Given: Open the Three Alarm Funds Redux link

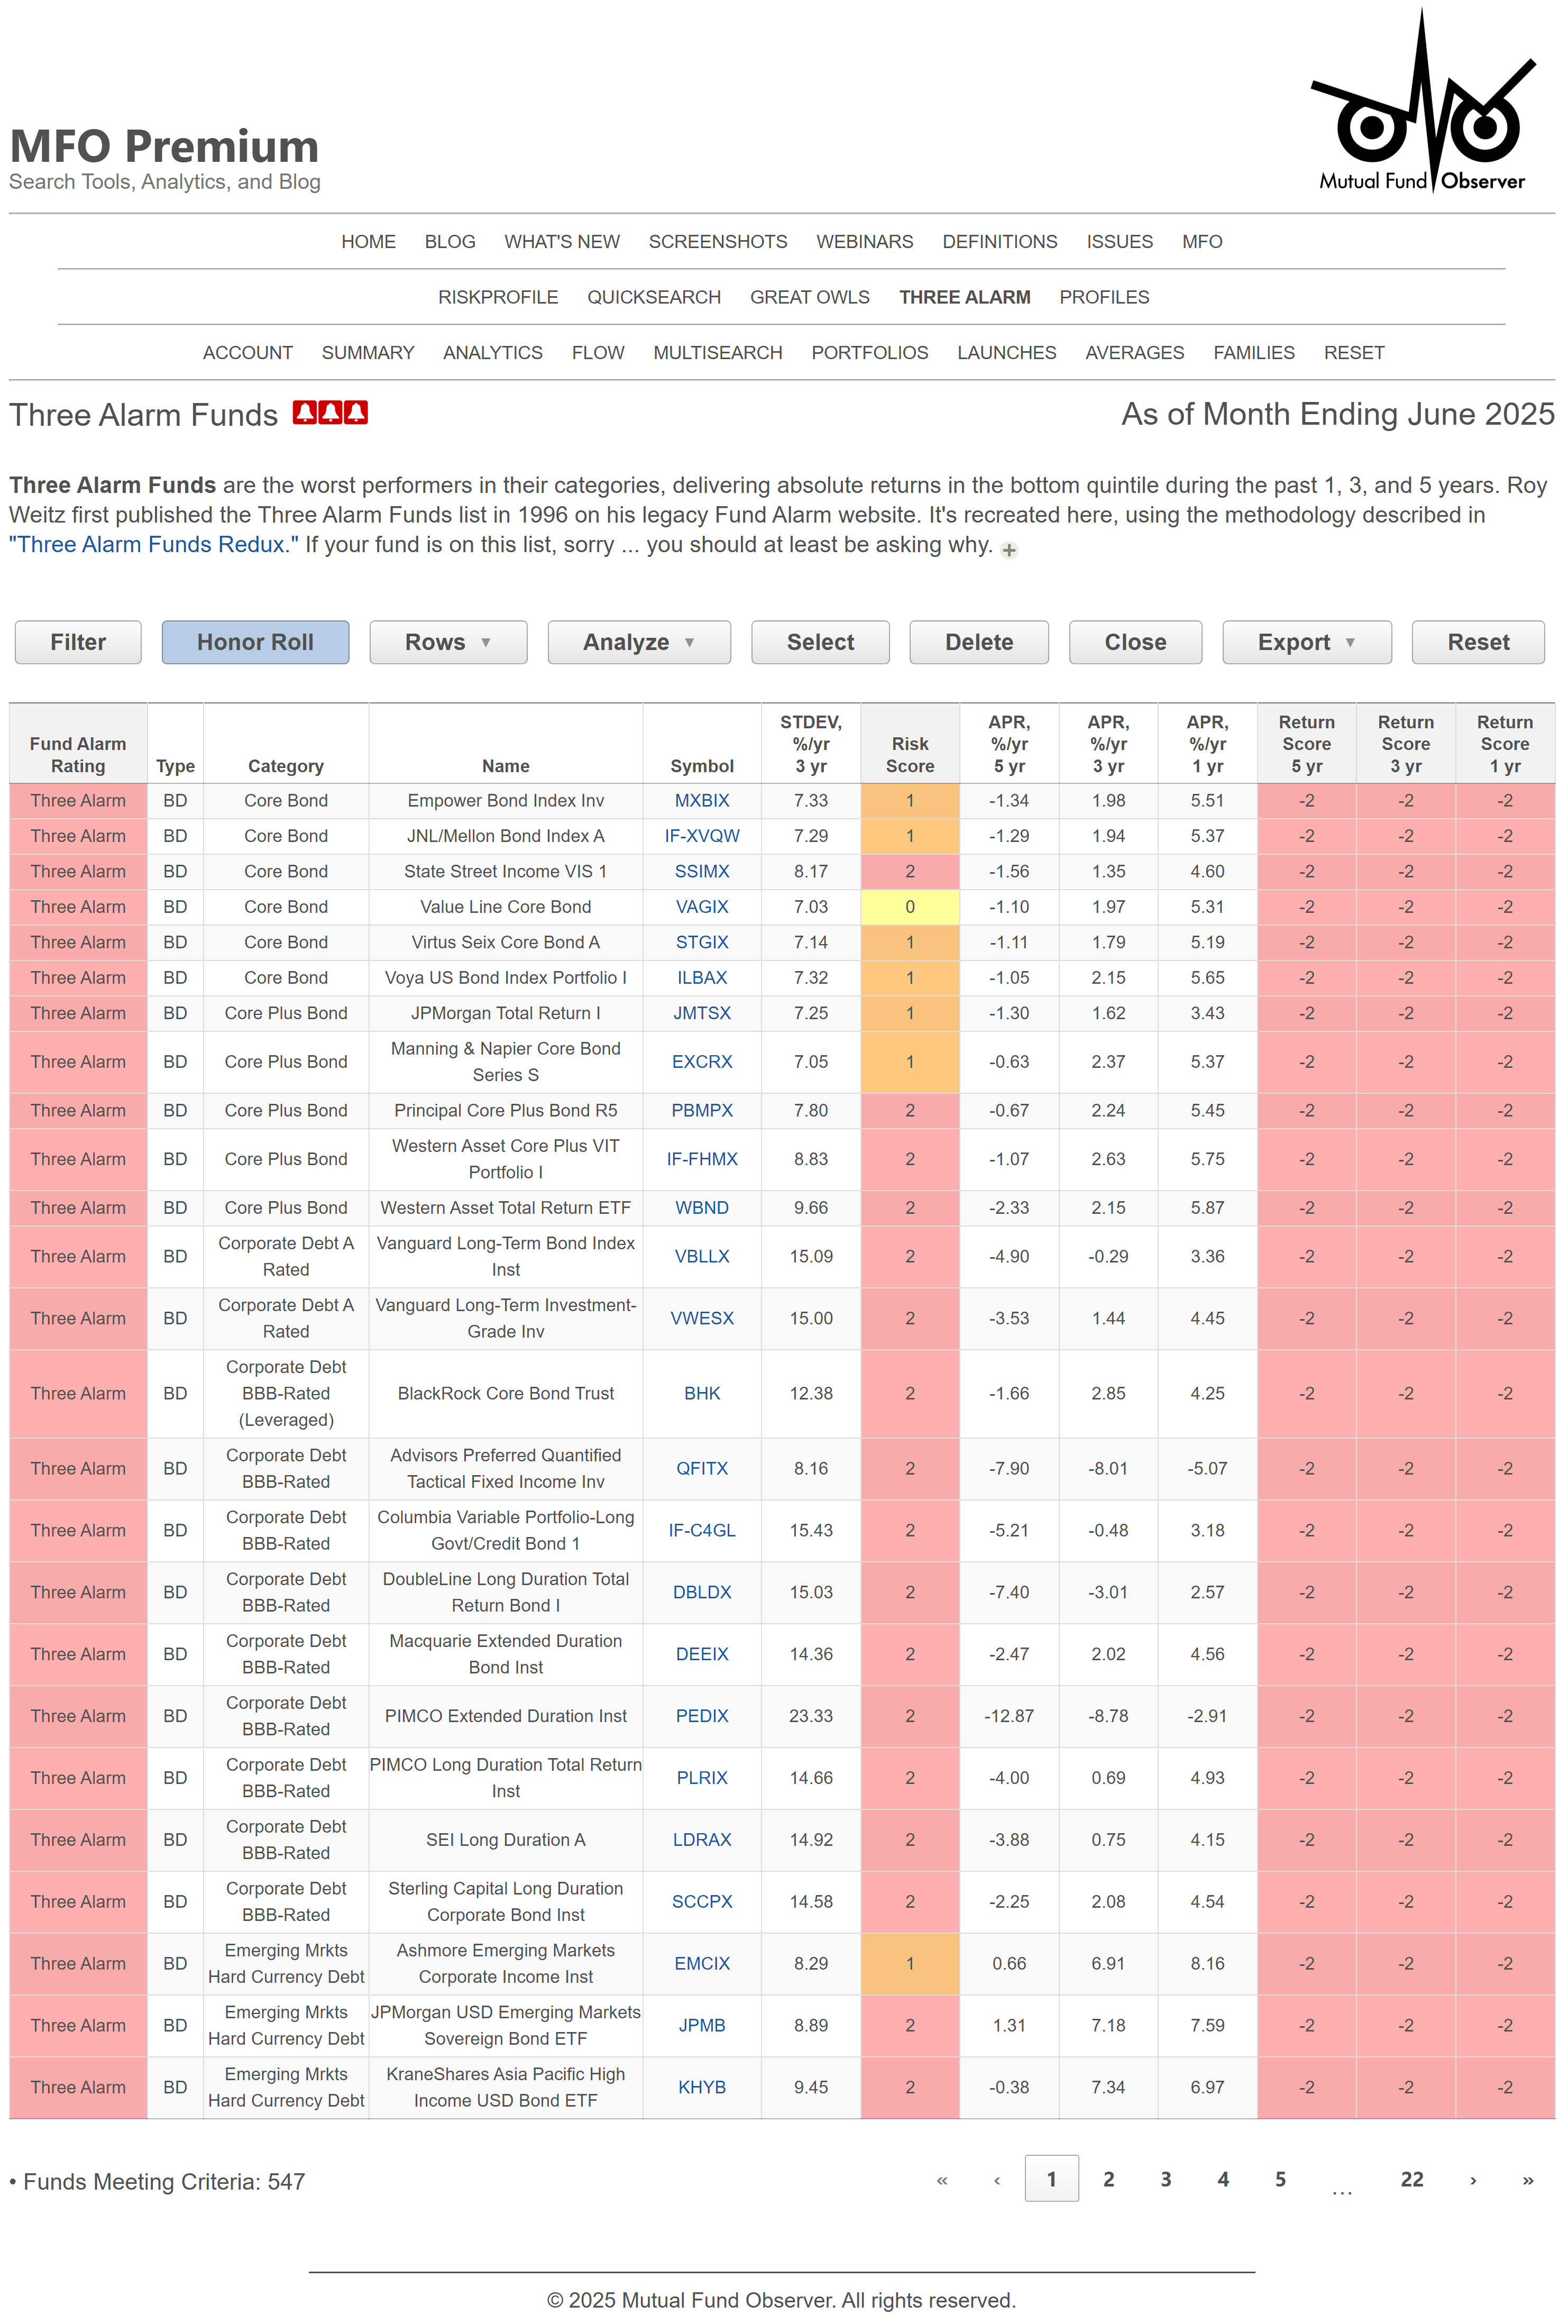Looking at the screenshot, I should 153,545.
